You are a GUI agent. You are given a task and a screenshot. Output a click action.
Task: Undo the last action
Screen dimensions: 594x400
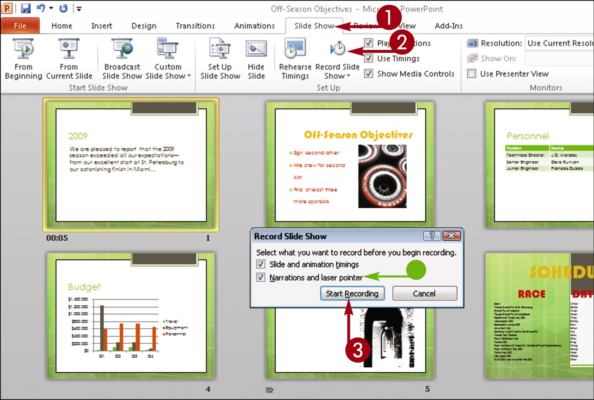pos(41,8)
